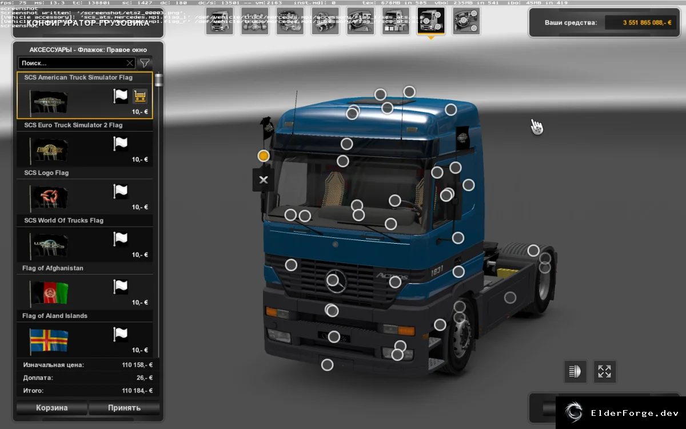
Task: Click the orange cart icon on American Truck Simulator flag
Action: click(x=139, y=96)
